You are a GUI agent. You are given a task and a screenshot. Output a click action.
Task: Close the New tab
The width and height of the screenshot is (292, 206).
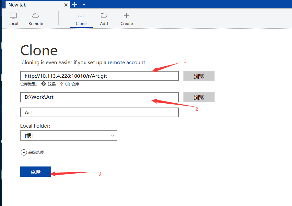[66, 5]
